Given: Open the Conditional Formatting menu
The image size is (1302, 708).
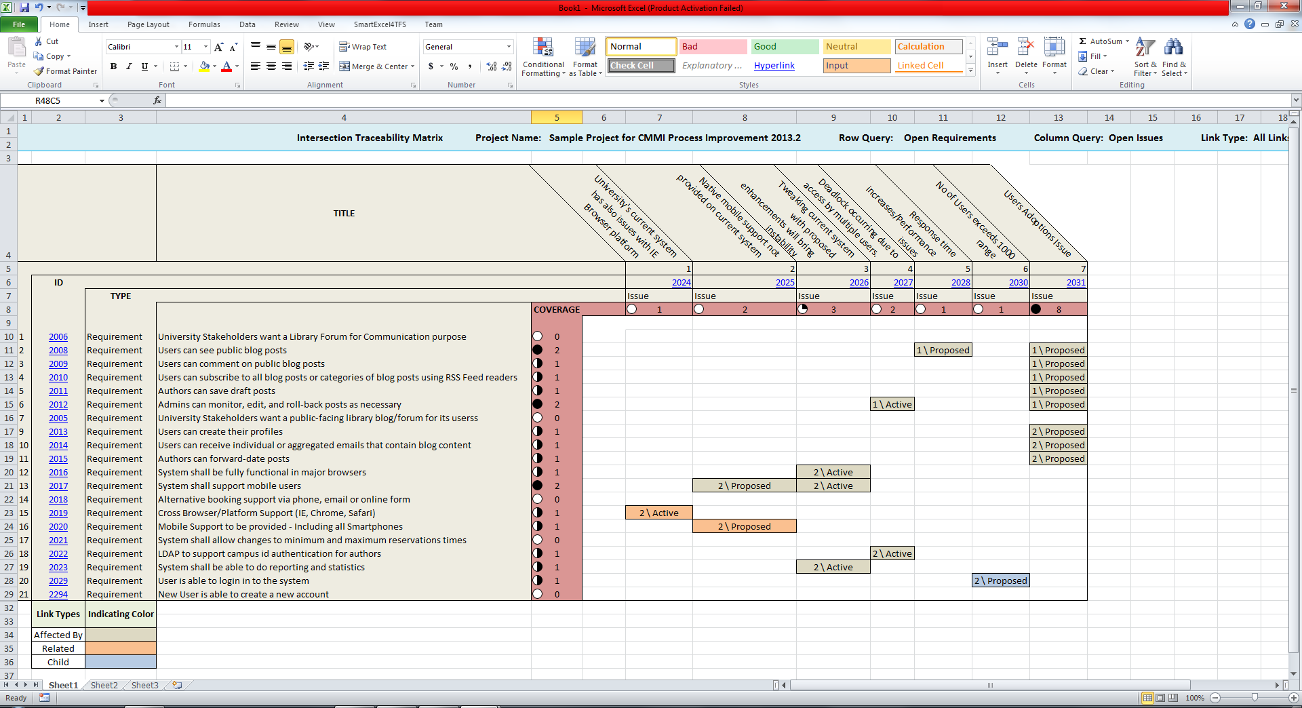Looking at the screenshot, I should [543, 58].
